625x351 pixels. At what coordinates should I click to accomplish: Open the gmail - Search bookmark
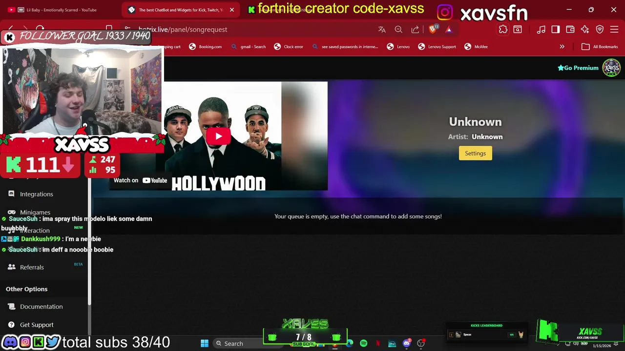(x=248, y=47)
